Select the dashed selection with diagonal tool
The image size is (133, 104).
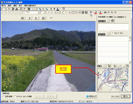[x=37, y=9]
